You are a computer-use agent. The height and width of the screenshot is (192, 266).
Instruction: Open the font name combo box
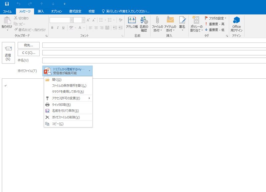point(62,20)
